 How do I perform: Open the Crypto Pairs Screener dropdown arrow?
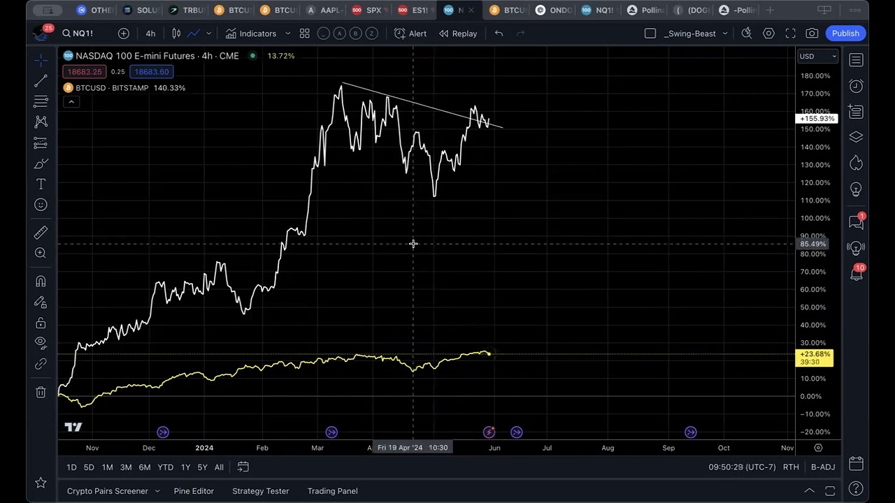coord(157,491)
